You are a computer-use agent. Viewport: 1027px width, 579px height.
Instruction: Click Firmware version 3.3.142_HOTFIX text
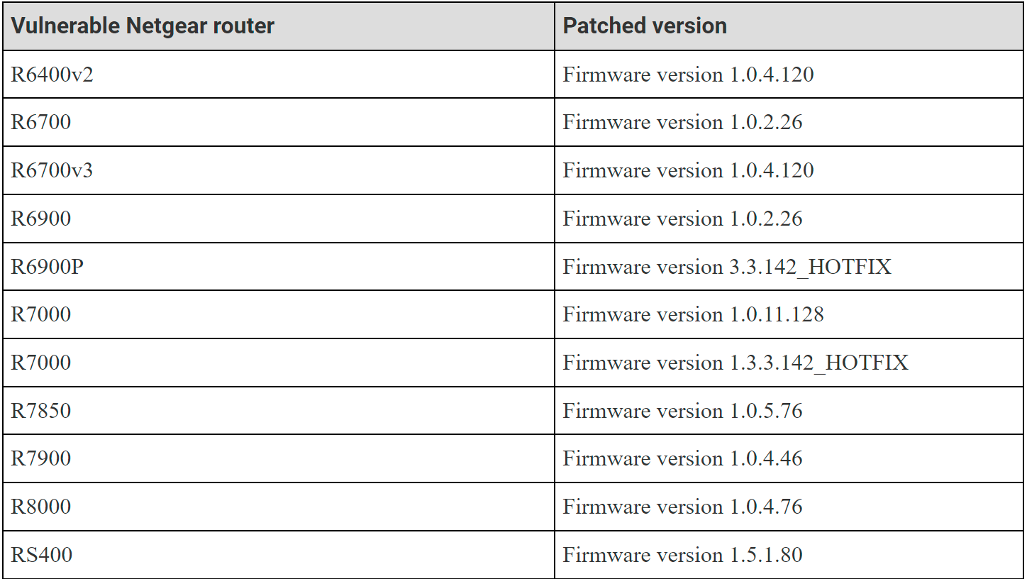[x=727, y=267]
